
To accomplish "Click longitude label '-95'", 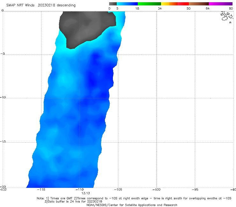I will tap(195, 189).
